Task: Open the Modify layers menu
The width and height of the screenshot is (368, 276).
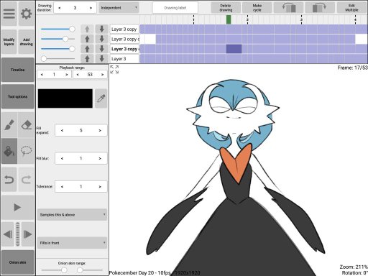Action: click(9, 42)
